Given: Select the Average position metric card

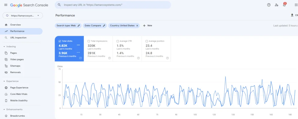Looking at the screenshot, I should pos(156,49).
